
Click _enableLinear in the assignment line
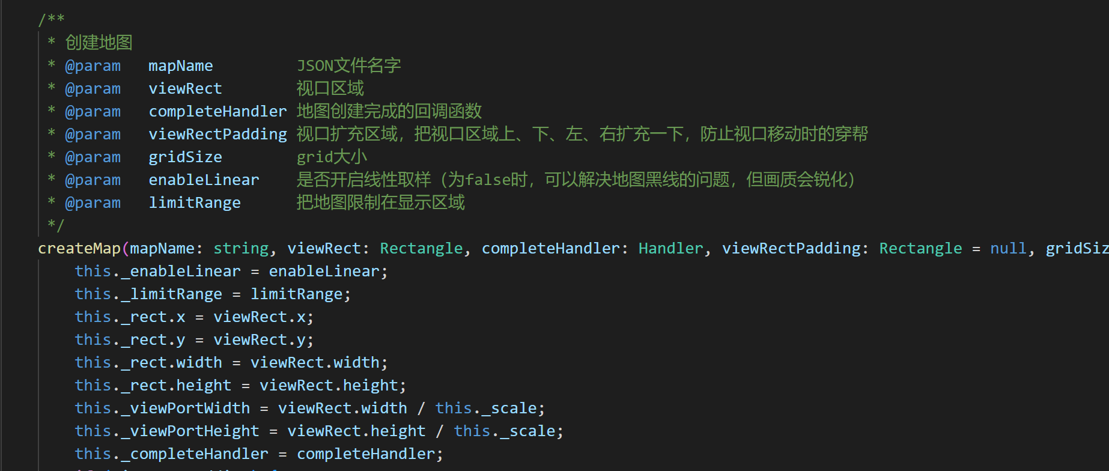click(x=185, y=271)
